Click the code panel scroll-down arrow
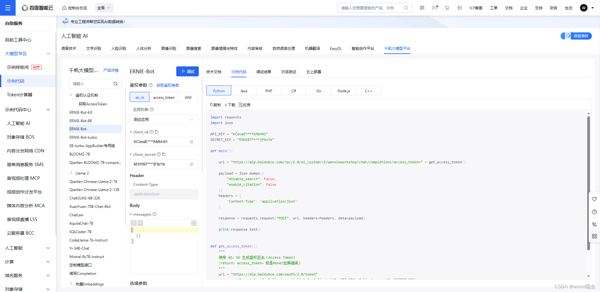Image resolution: width=600 pixels, height=292 pixels. 588,276
